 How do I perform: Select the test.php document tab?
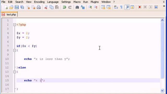(x=9, y=14)
